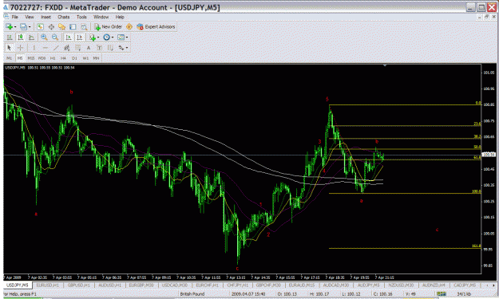
Task: Select the text A tool
Action: 89,48
